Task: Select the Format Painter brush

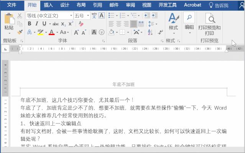Action: click(x=20, y=32)
